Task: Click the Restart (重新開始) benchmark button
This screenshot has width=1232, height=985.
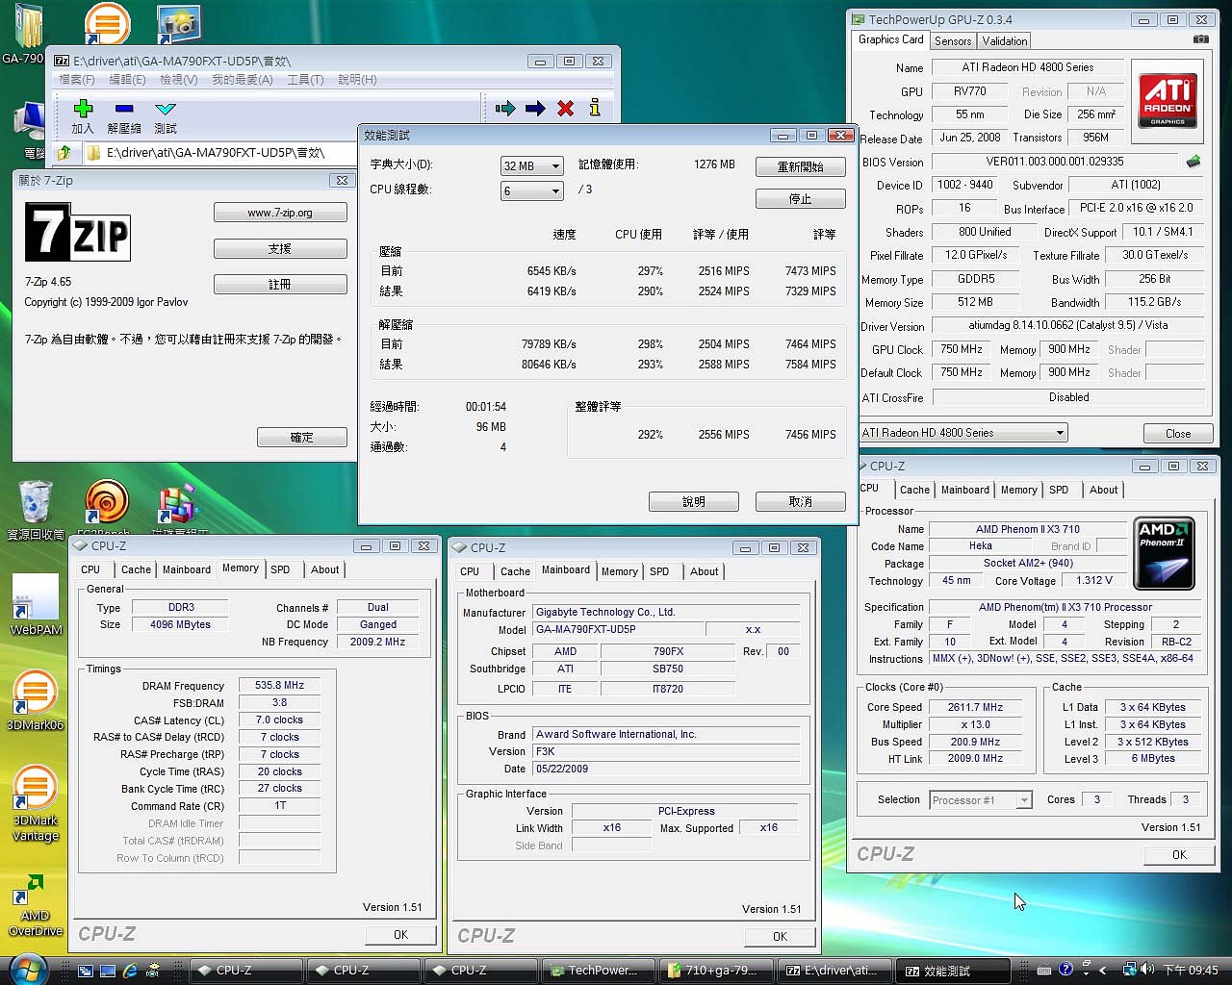Action: coord(801,166)
